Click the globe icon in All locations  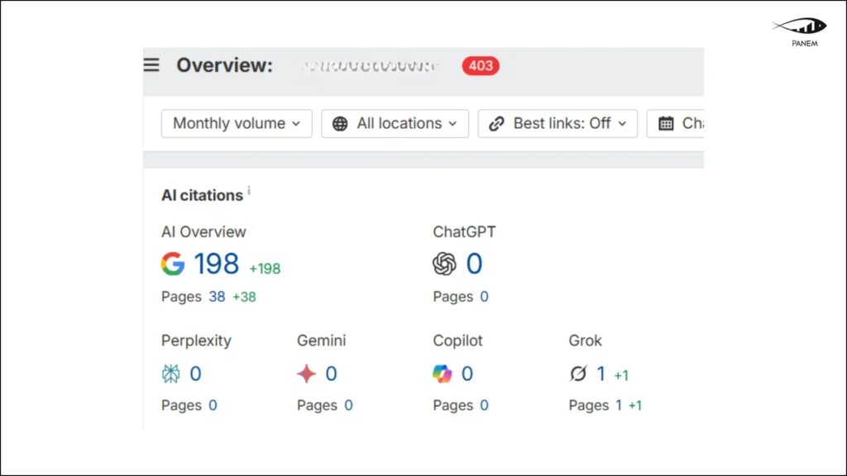coord(340,124)
